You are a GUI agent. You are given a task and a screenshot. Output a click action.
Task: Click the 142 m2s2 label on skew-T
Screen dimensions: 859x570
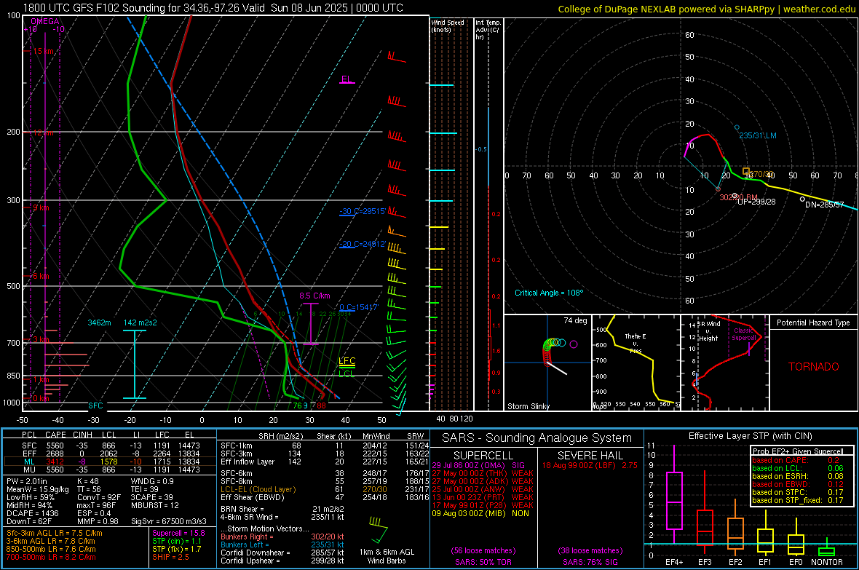(140, 322)
